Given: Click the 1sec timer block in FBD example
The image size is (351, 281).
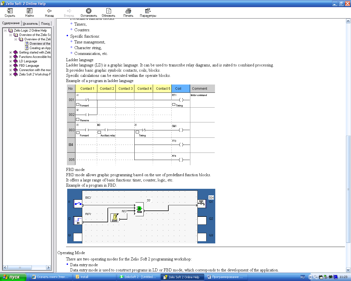Looking at the screenshot, I should (115, 218).
